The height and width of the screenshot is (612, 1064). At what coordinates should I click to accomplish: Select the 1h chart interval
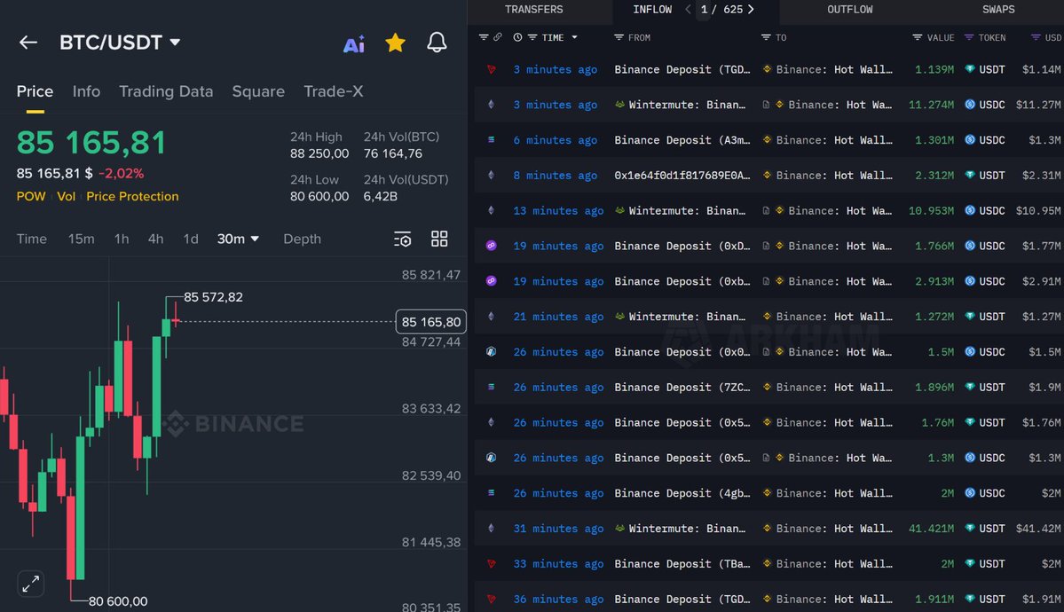121,239
